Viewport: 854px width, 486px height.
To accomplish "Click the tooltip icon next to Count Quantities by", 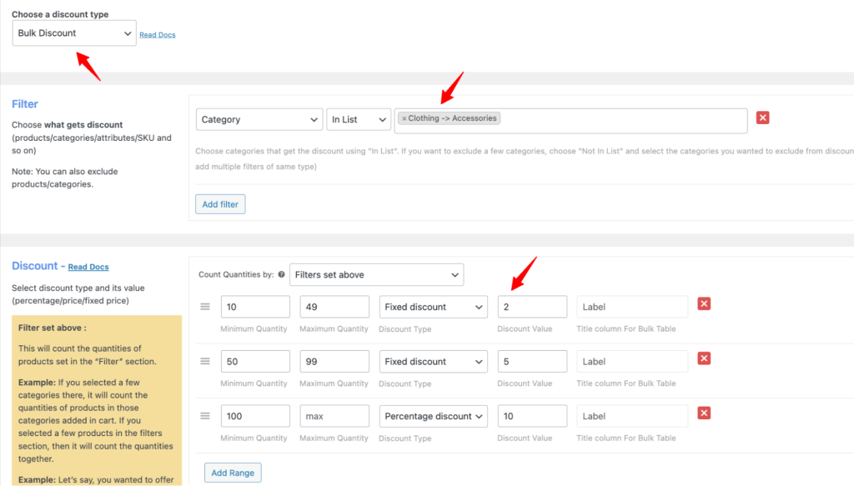I will coord(279,274).
